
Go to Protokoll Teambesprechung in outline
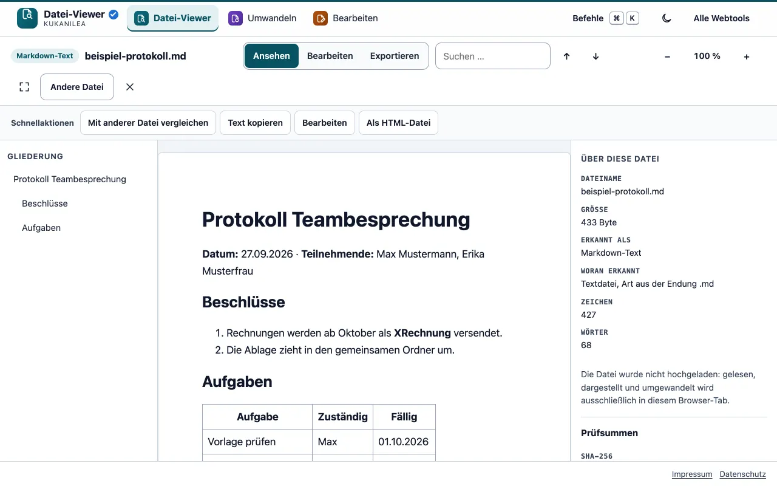[70, 179]
